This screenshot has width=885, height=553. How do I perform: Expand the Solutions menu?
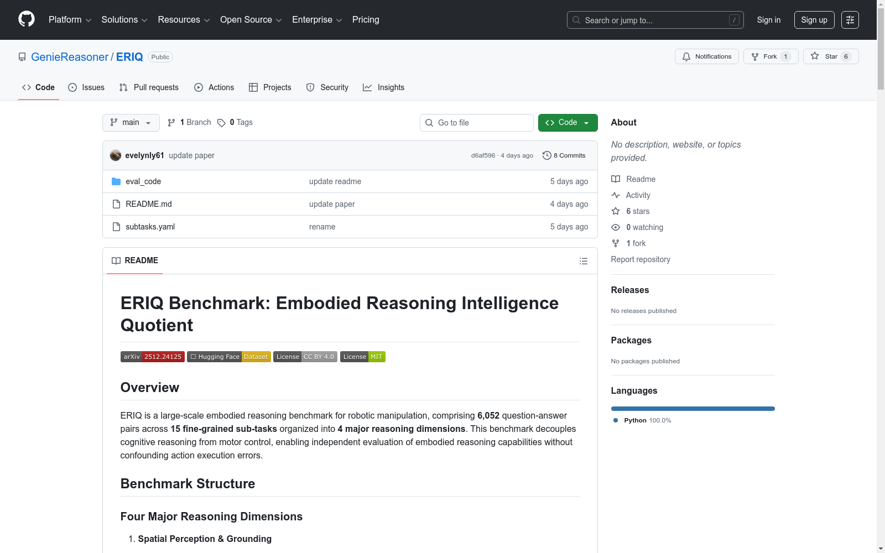[124, 20]
